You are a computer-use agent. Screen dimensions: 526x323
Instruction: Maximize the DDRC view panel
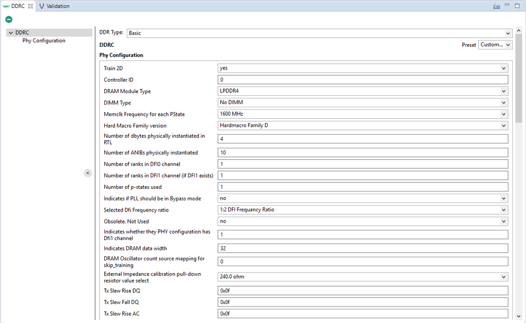point(517,6)
